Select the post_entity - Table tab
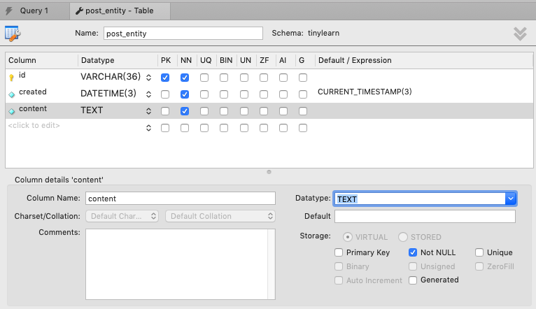Image resolution: width=536 pixels, height=309 pixels. pyautogui.click(x=119, y=10)
